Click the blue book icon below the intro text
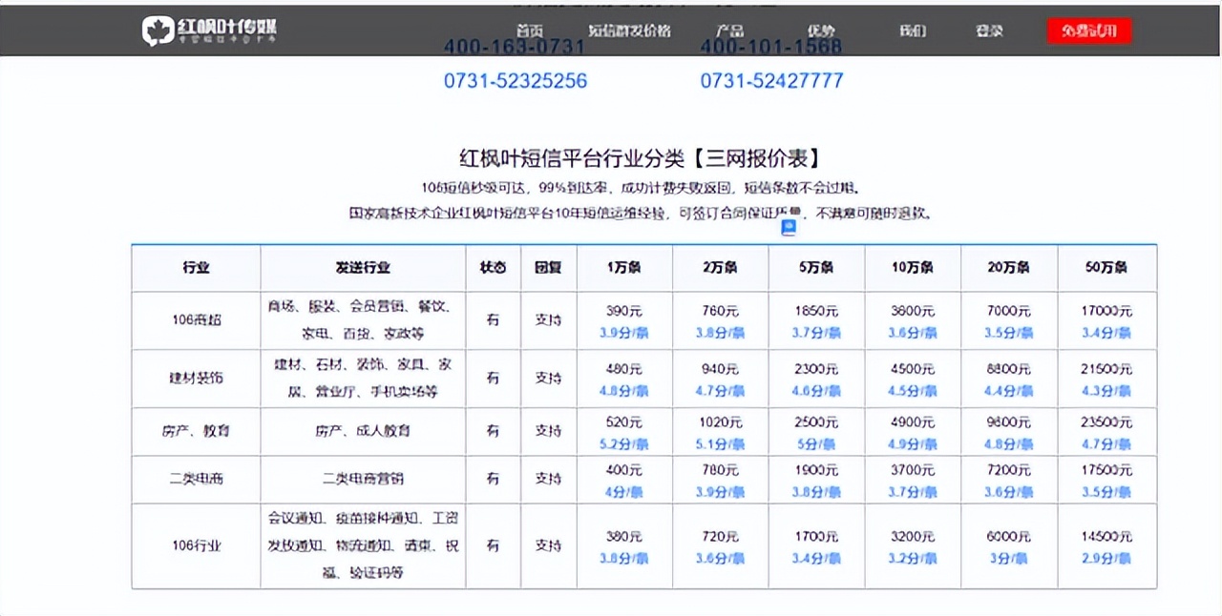This screenshot has height=616, width=1222. click(788, 227)
